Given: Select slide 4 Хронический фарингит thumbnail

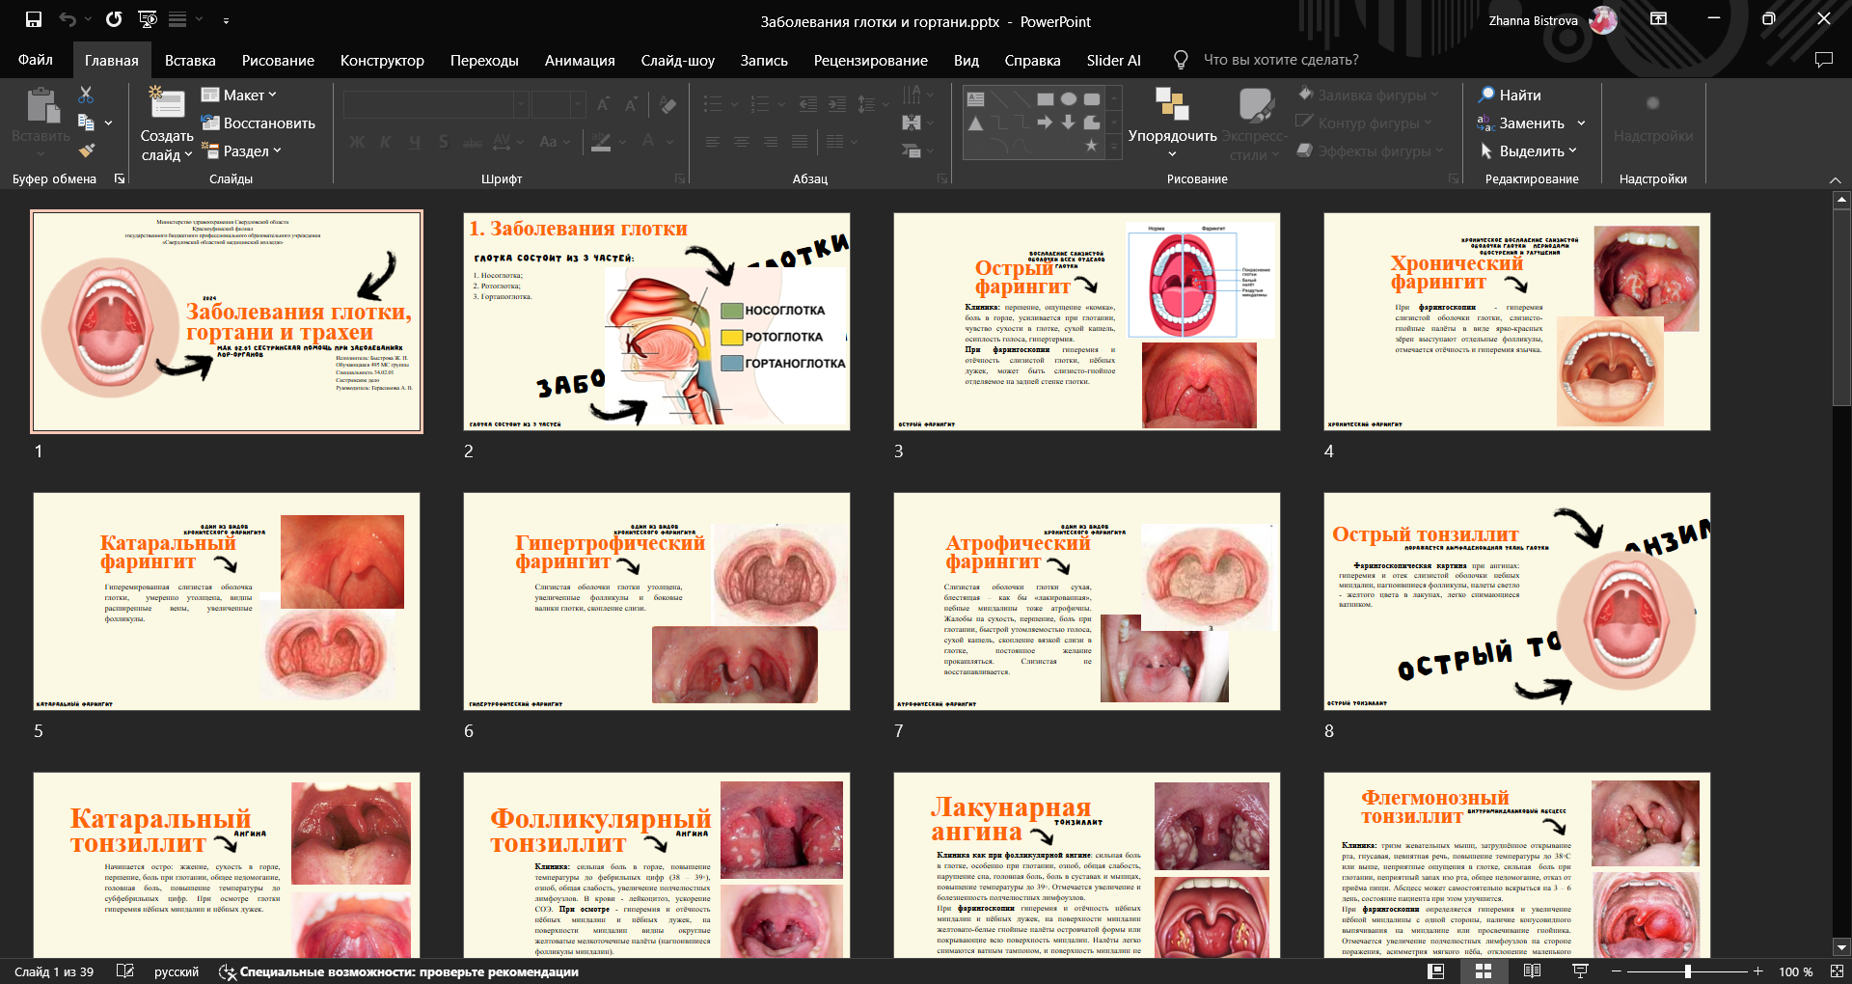Looking at the screenshot, I should 1517,321.
